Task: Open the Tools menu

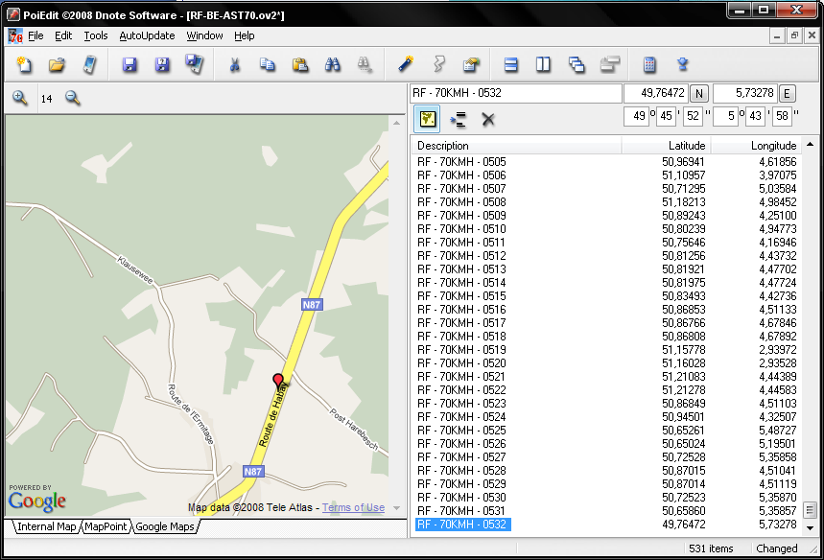Action: coord(96,35)
